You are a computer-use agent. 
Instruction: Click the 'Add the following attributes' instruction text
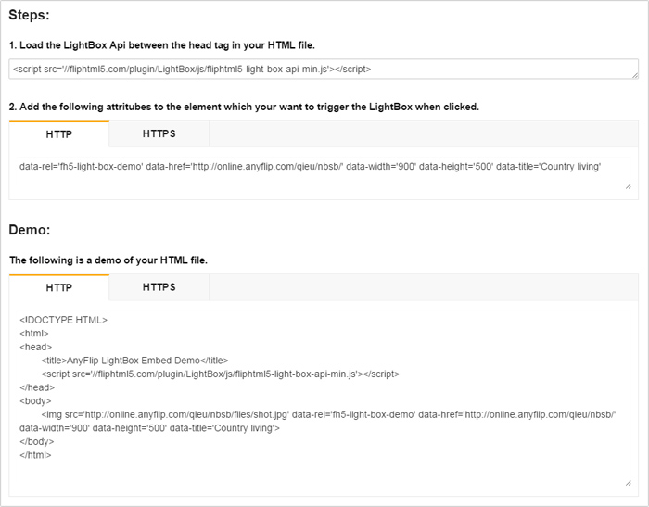pyautogui.click(x=244, y=107)
